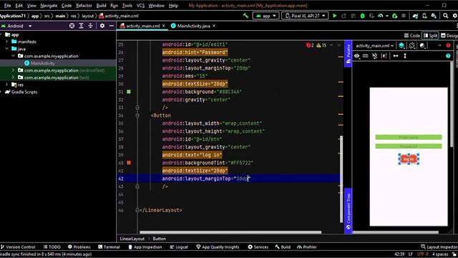This screenshot has width=458, height=258.
Task: Open the Profiler tool window
Action: click(x=307, y=247)
